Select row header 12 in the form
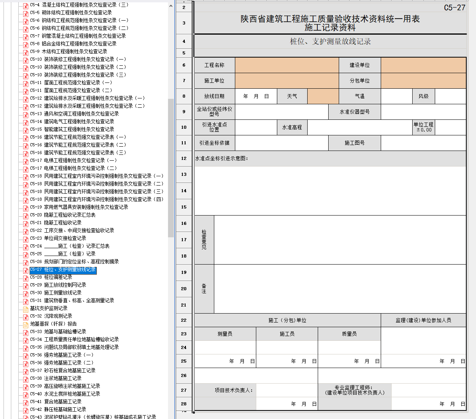The image size is (476, 419). point(184,158)
